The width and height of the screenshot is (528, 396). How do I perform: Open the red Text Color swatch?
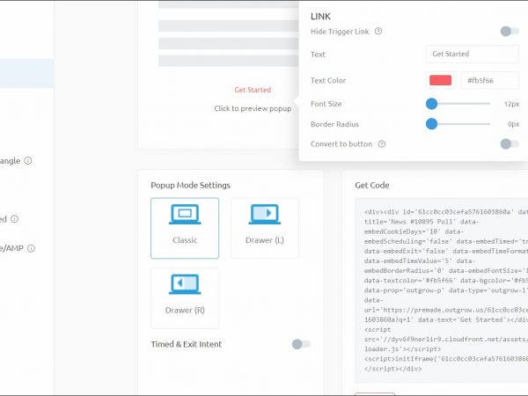[440, 80]
